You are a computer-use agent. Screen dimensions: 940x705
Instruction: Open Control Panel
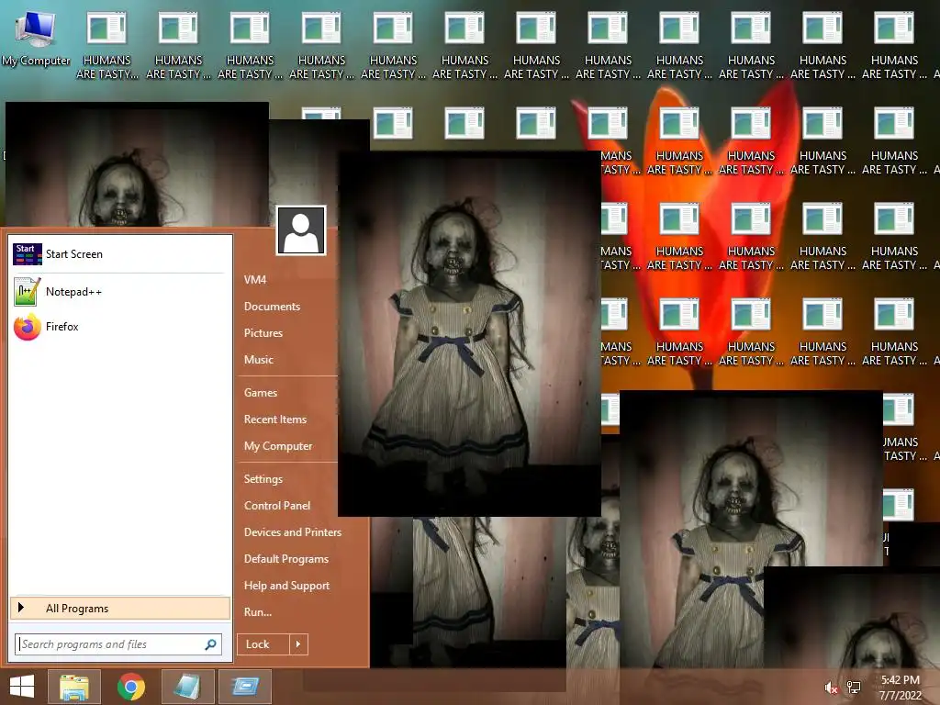pos(277,506)
